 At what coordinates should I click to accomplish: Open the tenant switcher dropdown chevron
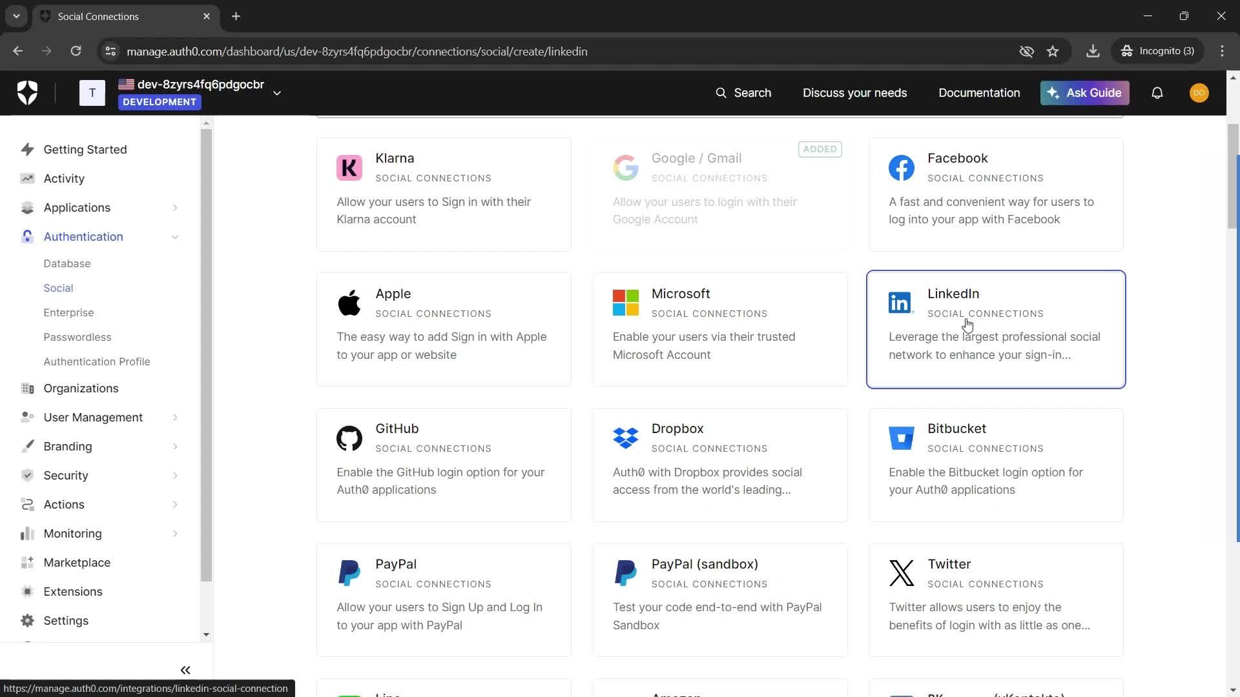coord(277,94)
